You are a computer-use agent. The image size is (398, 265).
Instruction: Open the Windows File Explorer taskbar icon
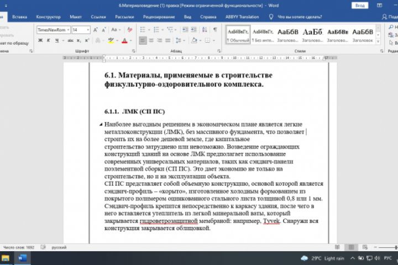click(x=6, y=258)
